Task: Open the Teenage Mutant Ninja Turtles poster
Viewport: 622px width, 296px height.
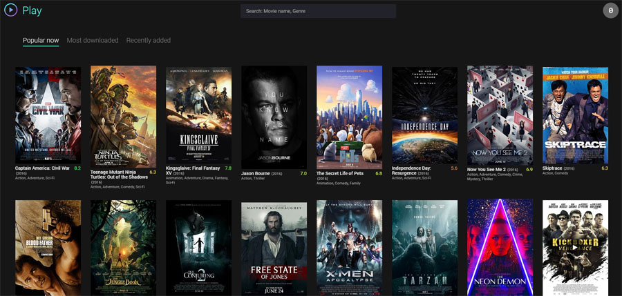Action: click(124, 117)
